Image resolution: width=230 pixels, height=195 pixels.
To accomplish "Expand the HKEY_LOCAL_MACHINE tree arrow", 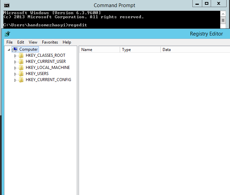I will (x=15, y=68).
